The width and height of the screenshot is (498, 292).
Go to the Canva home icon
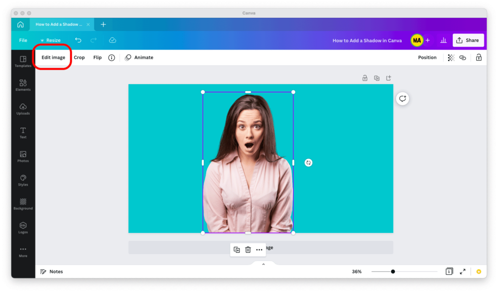(20, 24)
